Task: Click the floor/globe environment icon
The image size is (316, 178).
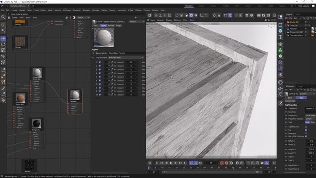Action: pos(280,82)
